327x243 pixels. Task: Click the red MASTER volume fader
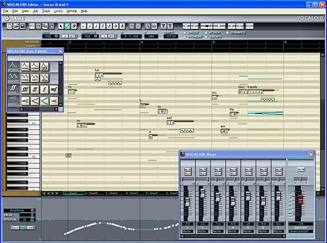[300, 199]
